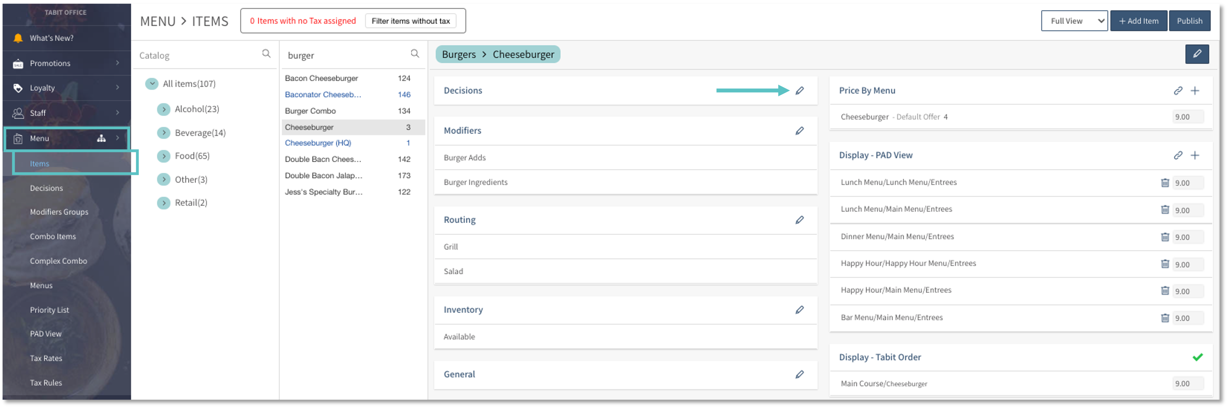
Task: Expand the Alcohol category
Action: point(164,109)
